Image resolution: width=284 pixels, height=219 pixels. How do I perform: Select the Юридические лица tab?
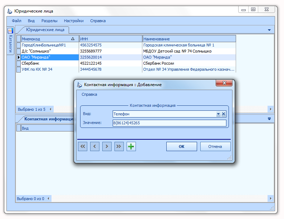click(45, 30)
